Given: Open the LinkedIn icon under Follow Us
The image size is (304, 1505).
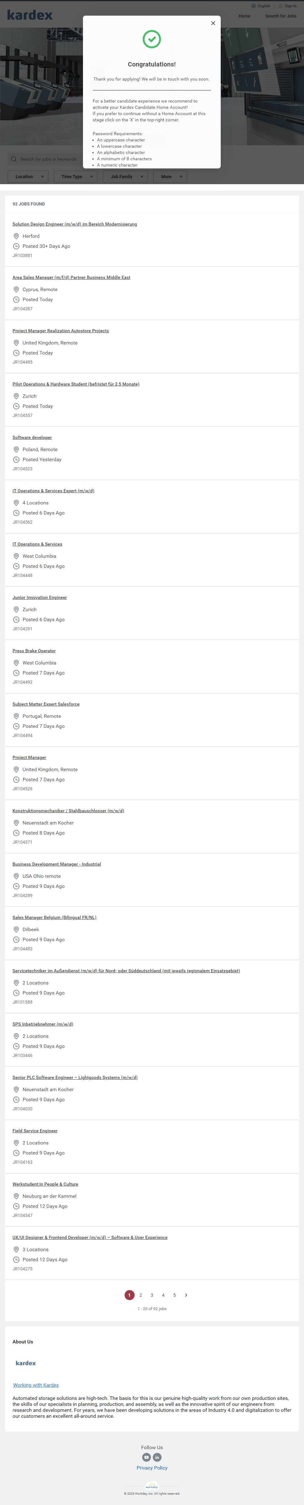Looking at the screenshot, I should point(157,1457).
